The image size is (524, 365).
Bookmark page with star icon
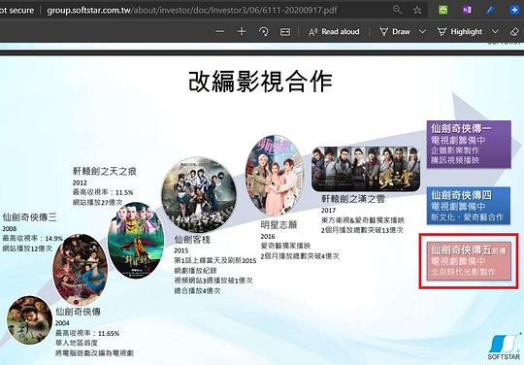[417, 10]
